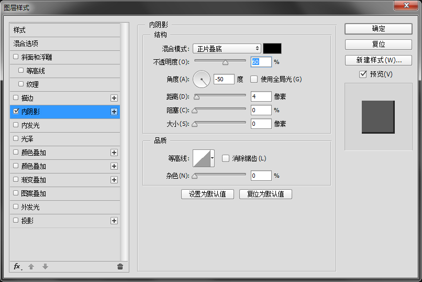422x282 pixels.
Task: Click the styles list vertical scrollbar
Action: (124, 142)
